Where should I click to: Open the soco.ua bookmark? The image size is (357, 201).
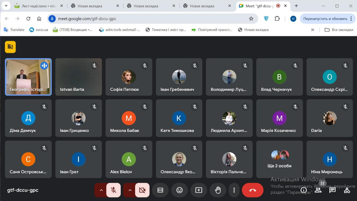[x=39, y=30]
